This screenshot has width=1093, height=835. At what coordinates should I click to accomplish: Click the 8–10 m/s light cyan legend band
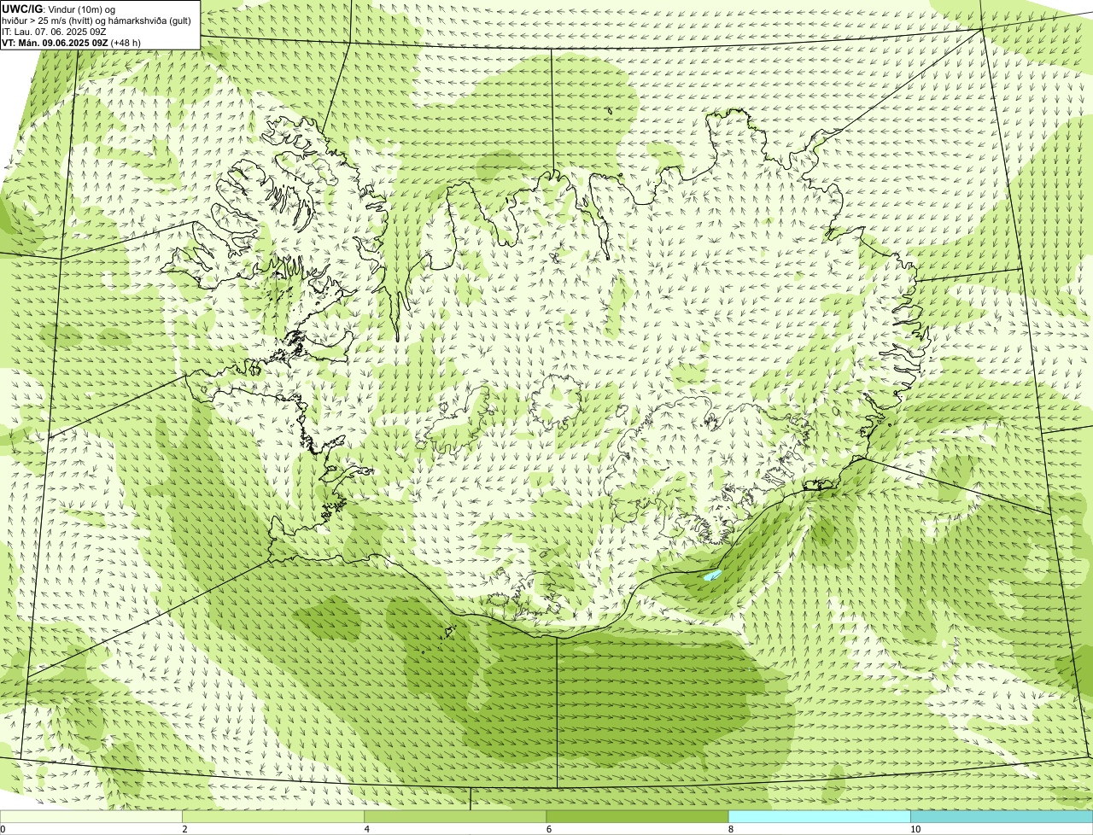tap(819, 816)
